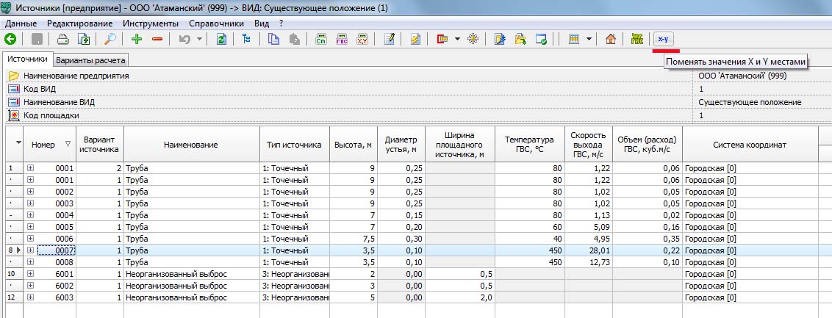The width and height of the screenshot is (832, 318).
Task: Select the Тип источника cell for 6003
Action: (294, 297)
